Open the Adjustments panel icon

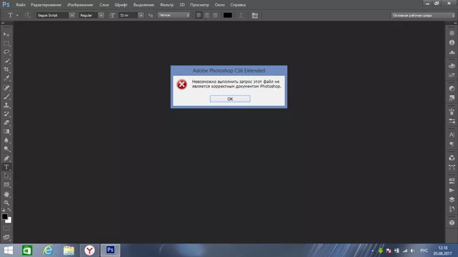(452, 89)
